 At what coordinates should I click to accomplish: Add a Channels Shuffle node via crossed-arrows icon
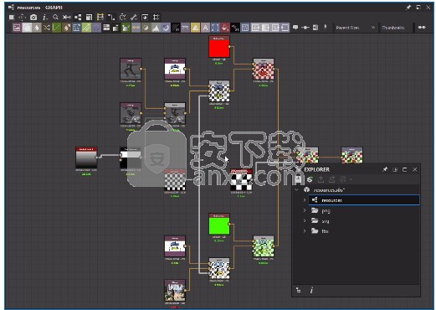point(47,28)
